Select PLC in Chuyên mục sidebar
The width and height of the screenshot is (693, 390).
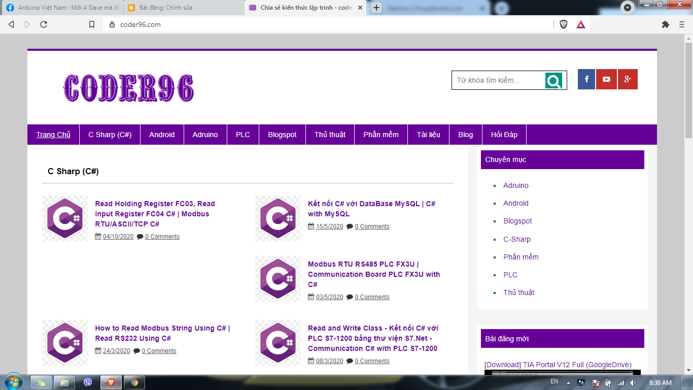coord(510,275)
